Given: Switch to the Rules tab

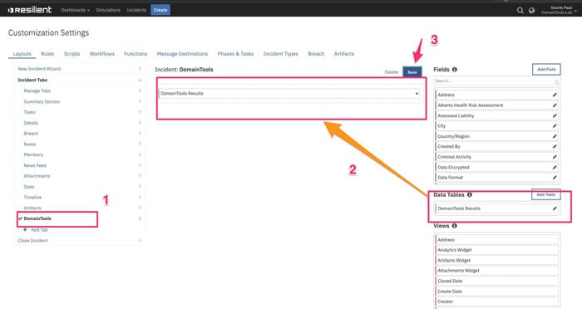Looking at the screenshot, I should 47,54.
